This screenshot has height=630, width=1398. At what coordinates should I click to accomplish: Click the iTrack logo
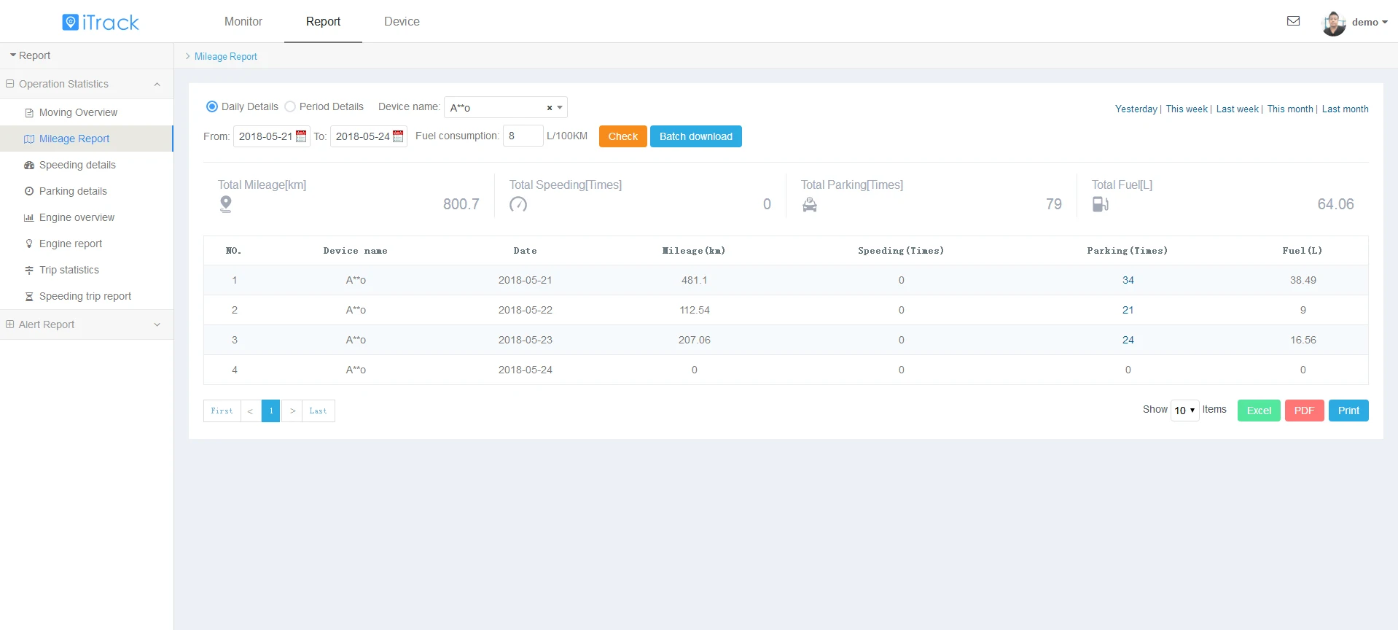[x=101, y=22]
